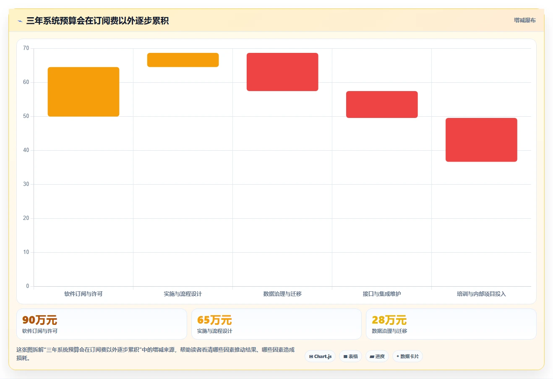Image resolution: width=553 pixels, height=379 pixels.
Task: Select the red 培训与内部项目投入 bar
Action: [481, 140]
